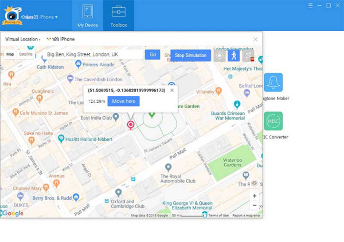The image size is (344, 242).
Task: Open the Ringtone Maker tool
Action: click(x=273, y=82)
